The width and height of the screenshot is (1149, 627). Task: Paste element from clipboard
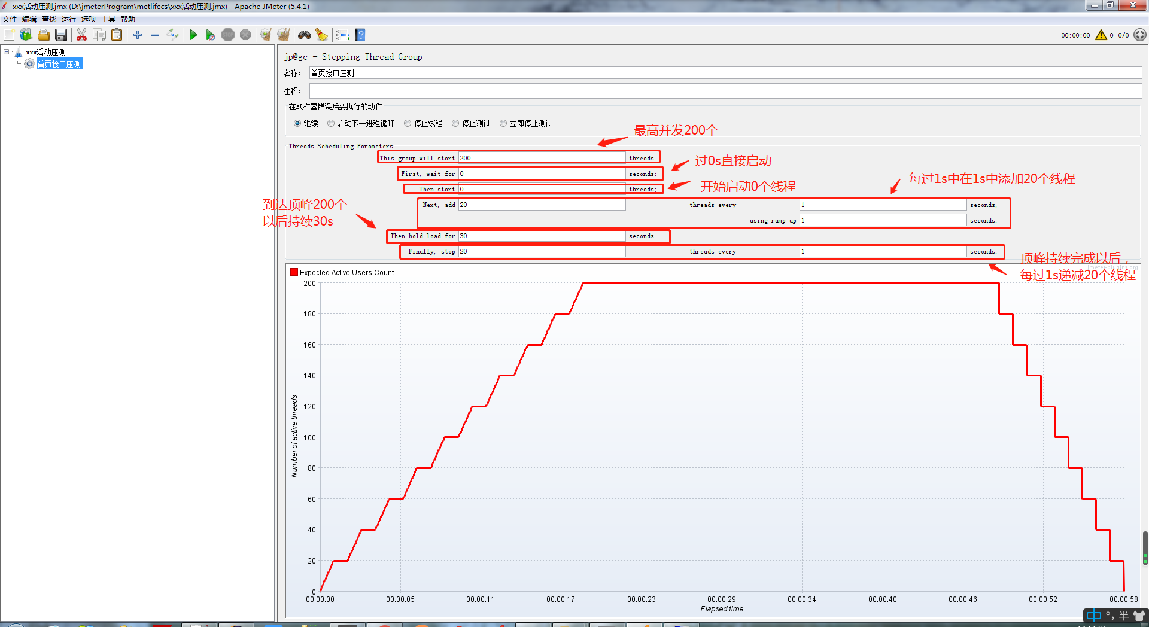[117, 35]
